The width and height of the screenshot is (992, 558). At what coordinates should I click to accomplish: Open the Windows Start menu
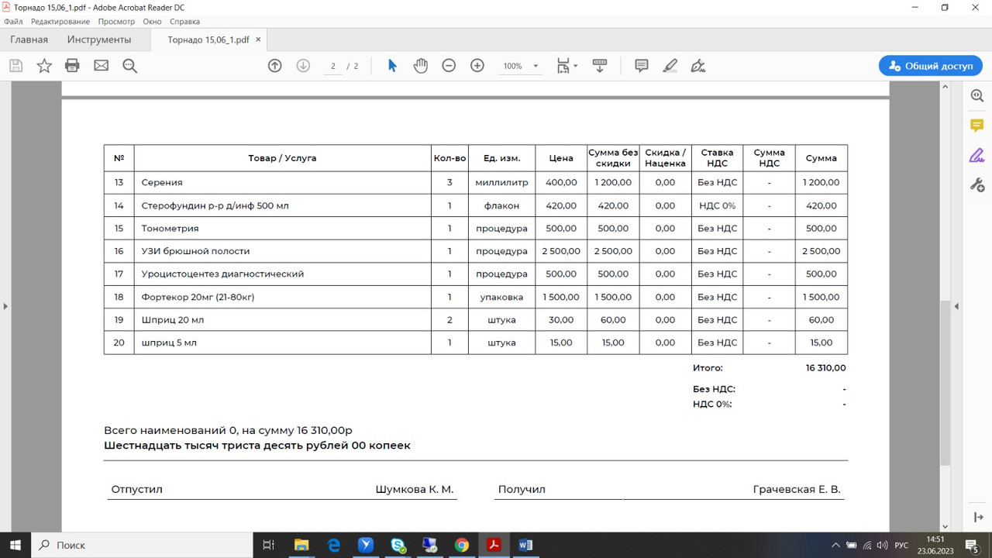tap(15, 545)
